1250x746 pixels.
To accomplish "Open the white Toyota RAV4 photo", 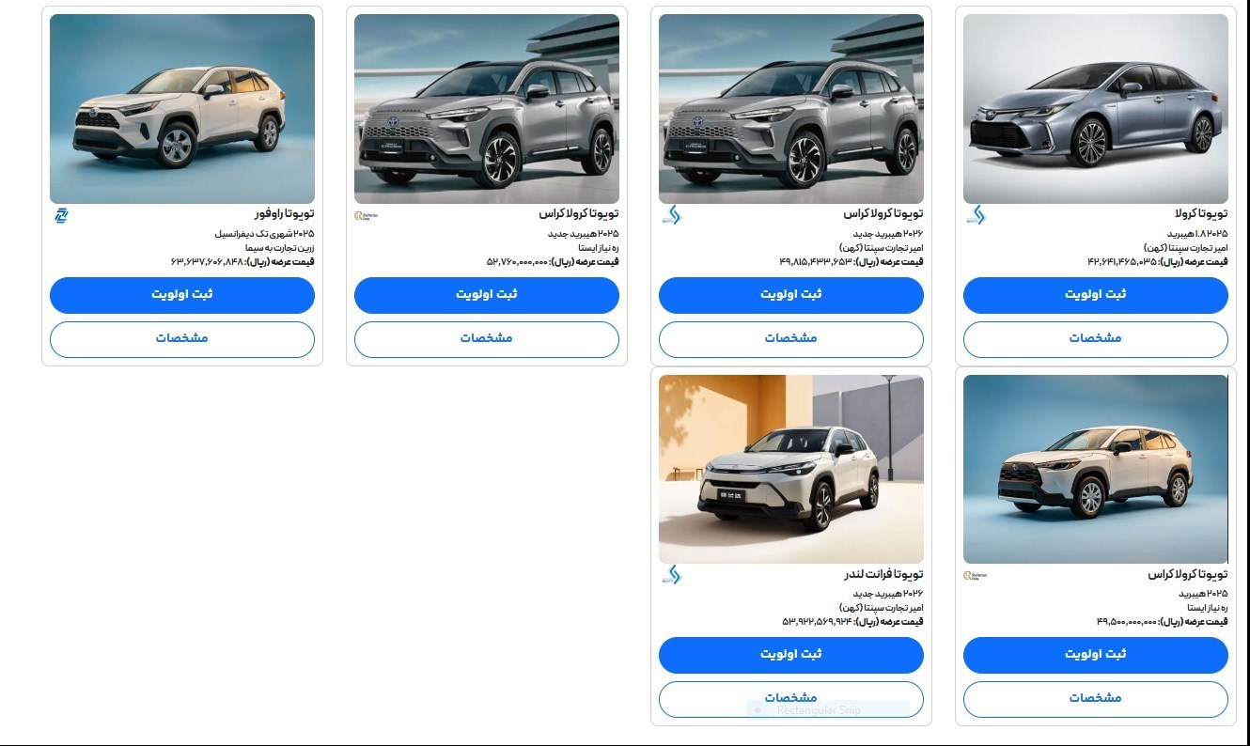I will point(182,109).
